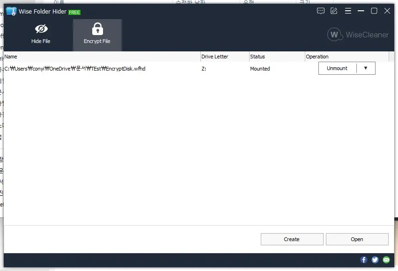Select the Encrypt File tab
Viewport: 398px width, 271px height.
tap(97, 35)
